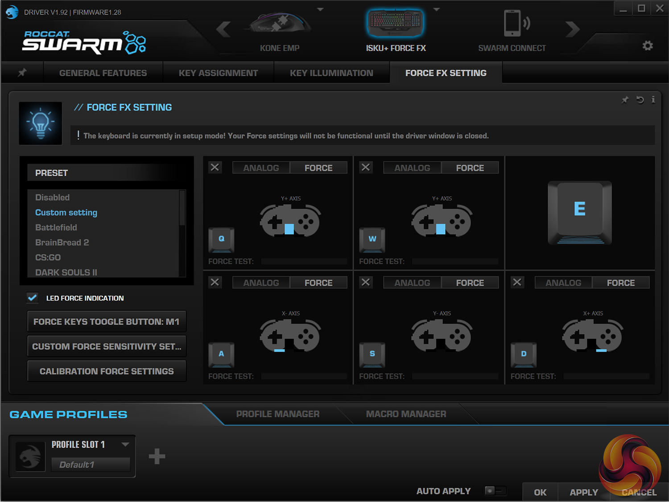Add a new profile with plus icon

coord(157,456)
